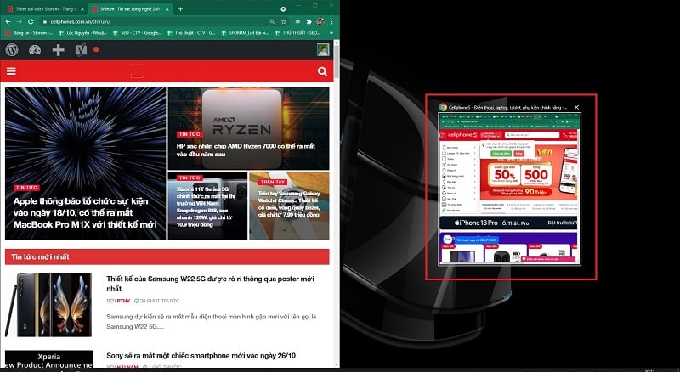Image resolution: width=680 pixels, height=372 pixels.
Task: Open the Apple 18/10 event MacBook Pro article
Action: point(85,213)
